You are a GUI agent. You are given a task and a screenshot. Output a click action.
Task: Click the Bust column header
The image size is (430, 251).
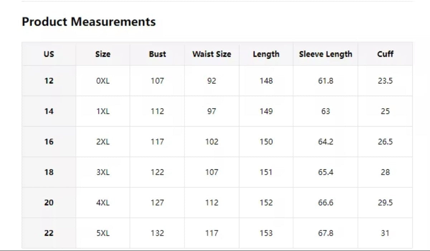[157, 54]
